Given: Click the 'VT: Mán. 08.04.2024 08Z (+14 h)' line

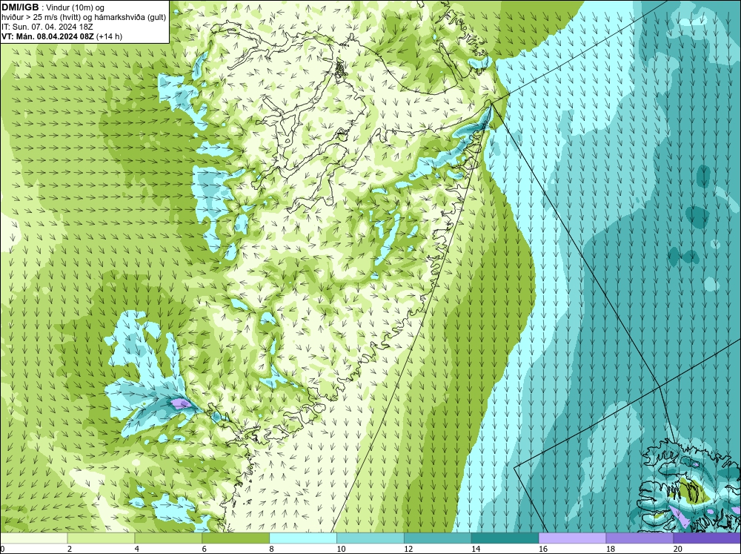Looking at the screenshot, I should [62, 36].
